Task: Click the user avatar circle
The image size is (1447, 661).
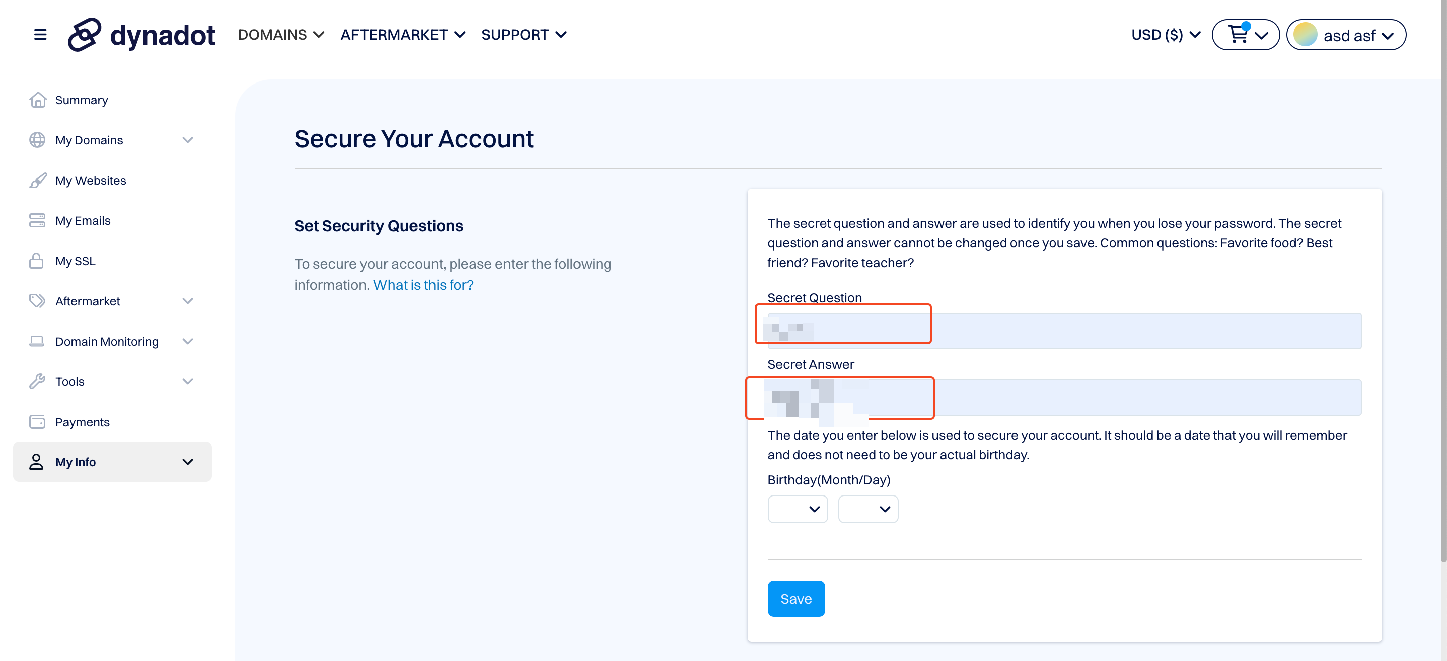Action: coord(1305,35)
